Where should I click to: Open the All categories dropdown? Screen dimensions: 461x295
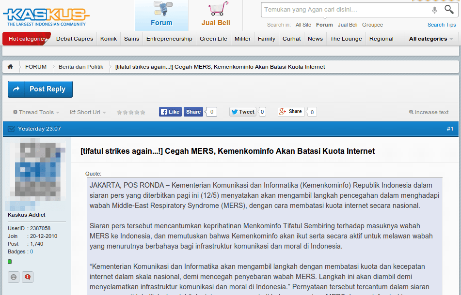pos(431,39)
